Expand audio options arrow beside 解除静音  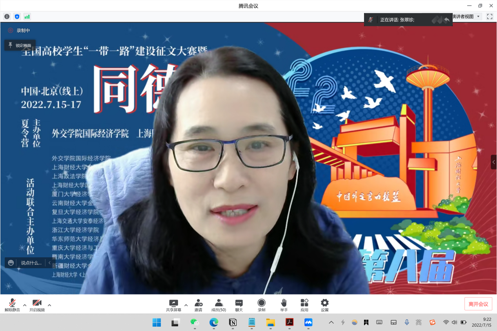[x=25, y=305]
